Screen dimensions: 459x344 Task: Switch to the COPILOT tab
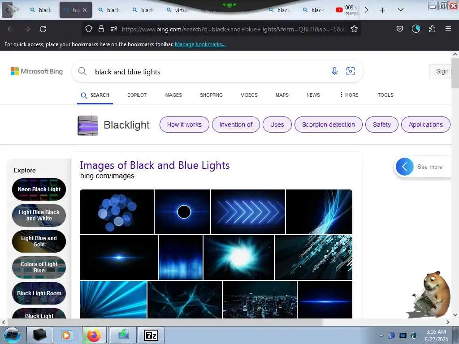(137, 95)
